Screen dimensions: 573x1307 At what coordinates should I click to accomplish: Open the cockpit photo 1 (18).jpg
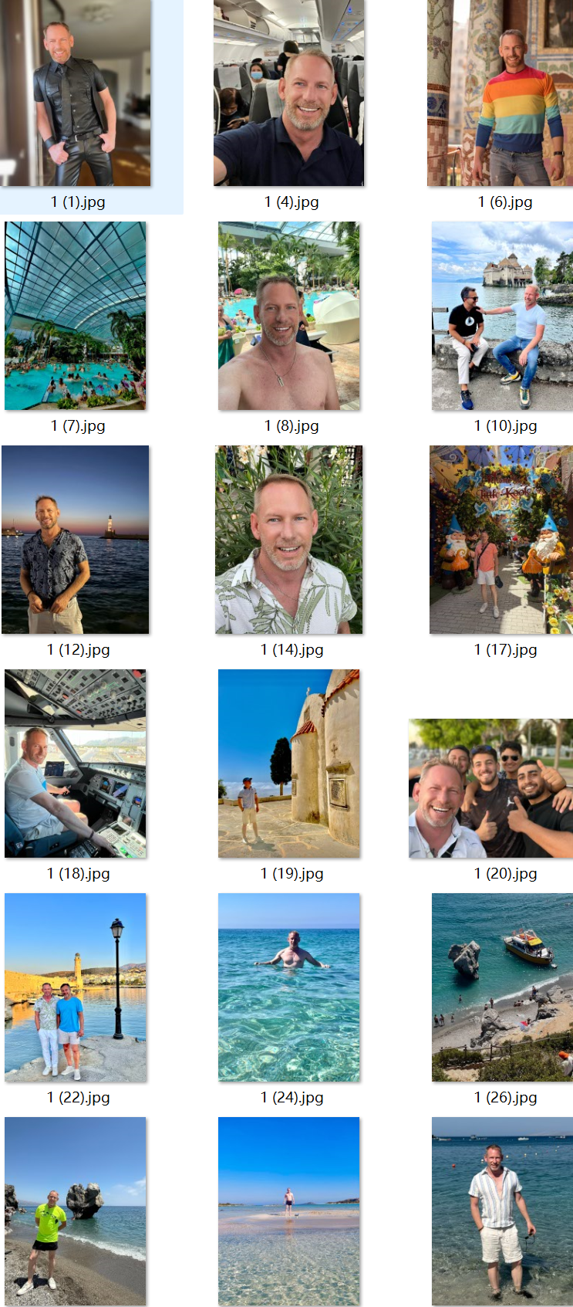[76, 764]
